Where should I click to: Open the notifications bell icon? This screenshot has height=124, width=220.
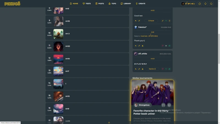point(205,4)
